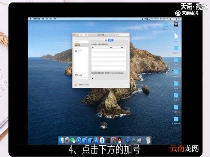Show all preferences via the grid button
210x157 pixels.
tap(86, 35)
